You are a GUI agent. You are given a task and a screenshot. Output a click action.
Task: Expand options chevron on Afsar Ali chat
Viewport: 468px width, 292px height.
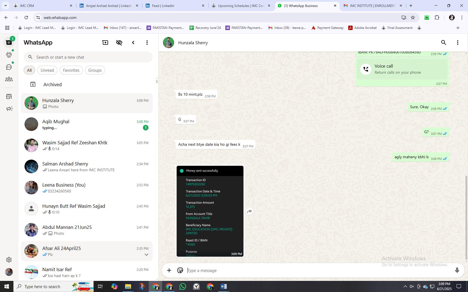click(x=146, y=254)
